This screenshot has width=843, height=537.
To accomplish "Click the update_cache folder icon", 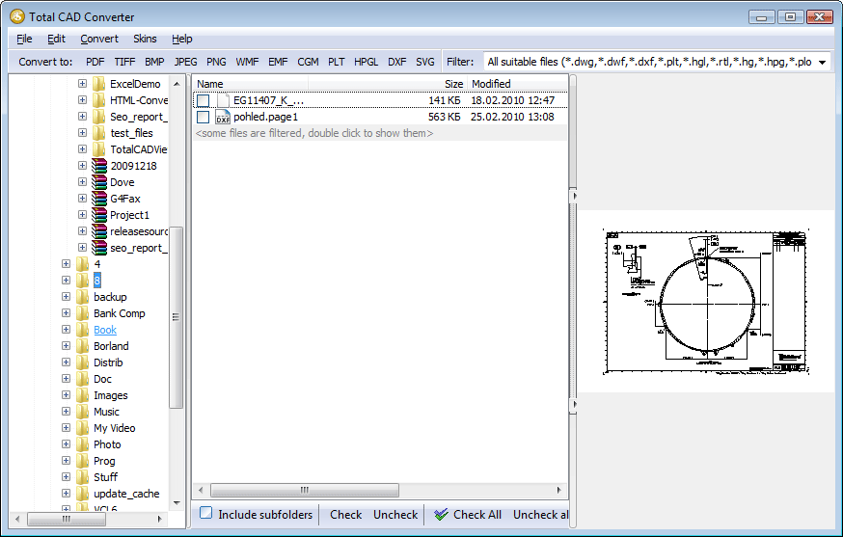I will point(83,494).
